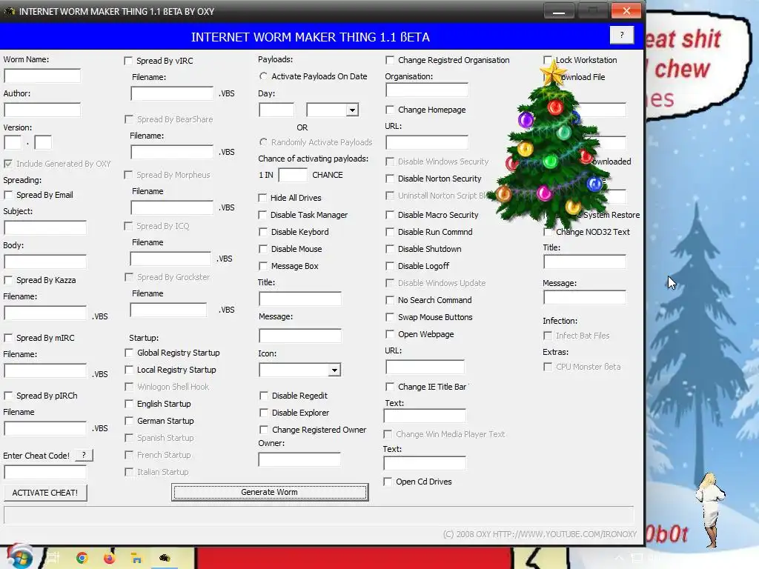Select Activate Payloads On Date radio button
759x569 pixels.
pos(263,76)
